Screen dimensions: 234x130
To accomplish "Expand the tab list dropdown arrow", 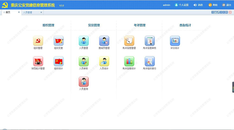I will coord(213,12).
